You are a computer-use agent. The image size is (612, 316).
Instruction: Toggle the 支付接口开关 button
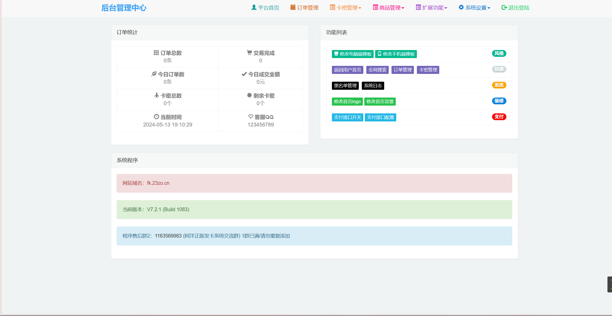tap(347, 117)
